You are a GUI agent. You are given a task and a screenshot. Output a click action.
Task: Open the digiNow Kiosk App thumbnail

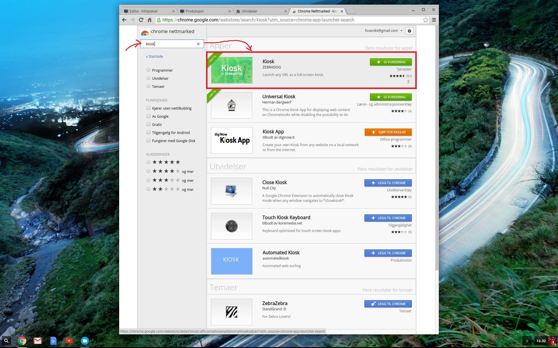[x=232, y=140]
